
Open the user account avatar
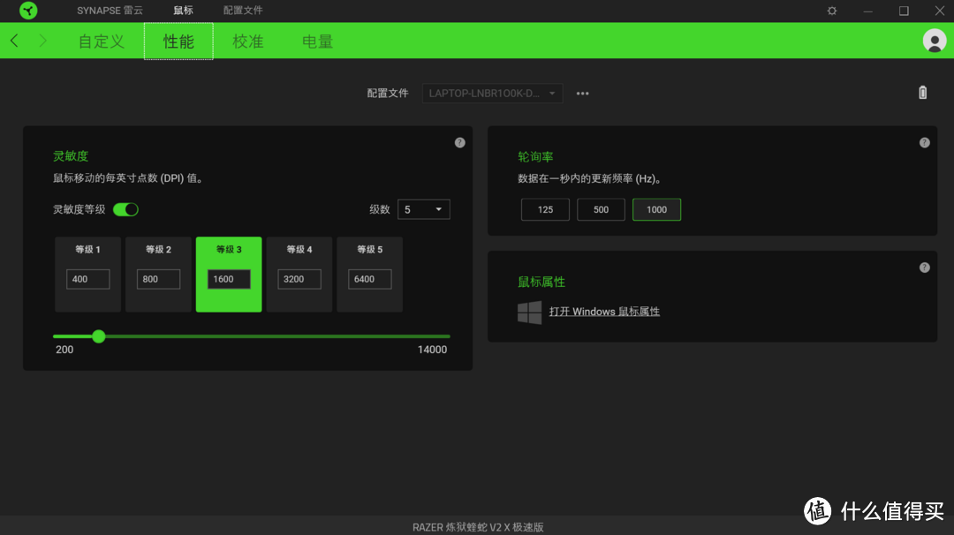(x=934, y=41)
